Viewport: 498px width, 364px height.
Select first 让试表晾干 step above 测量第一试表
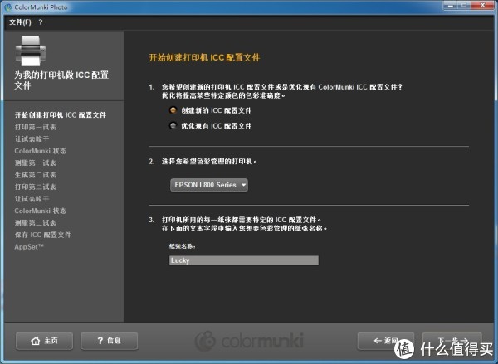pos(32,139)
